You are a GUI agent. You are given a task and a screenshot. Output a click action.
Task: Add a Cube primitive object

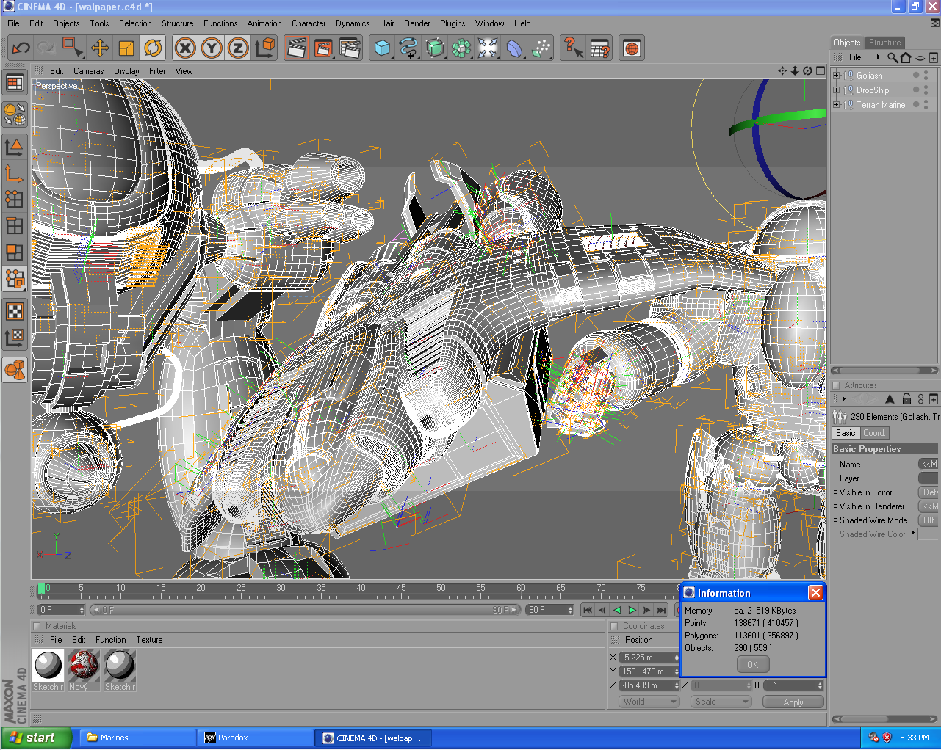click(382, 48)
